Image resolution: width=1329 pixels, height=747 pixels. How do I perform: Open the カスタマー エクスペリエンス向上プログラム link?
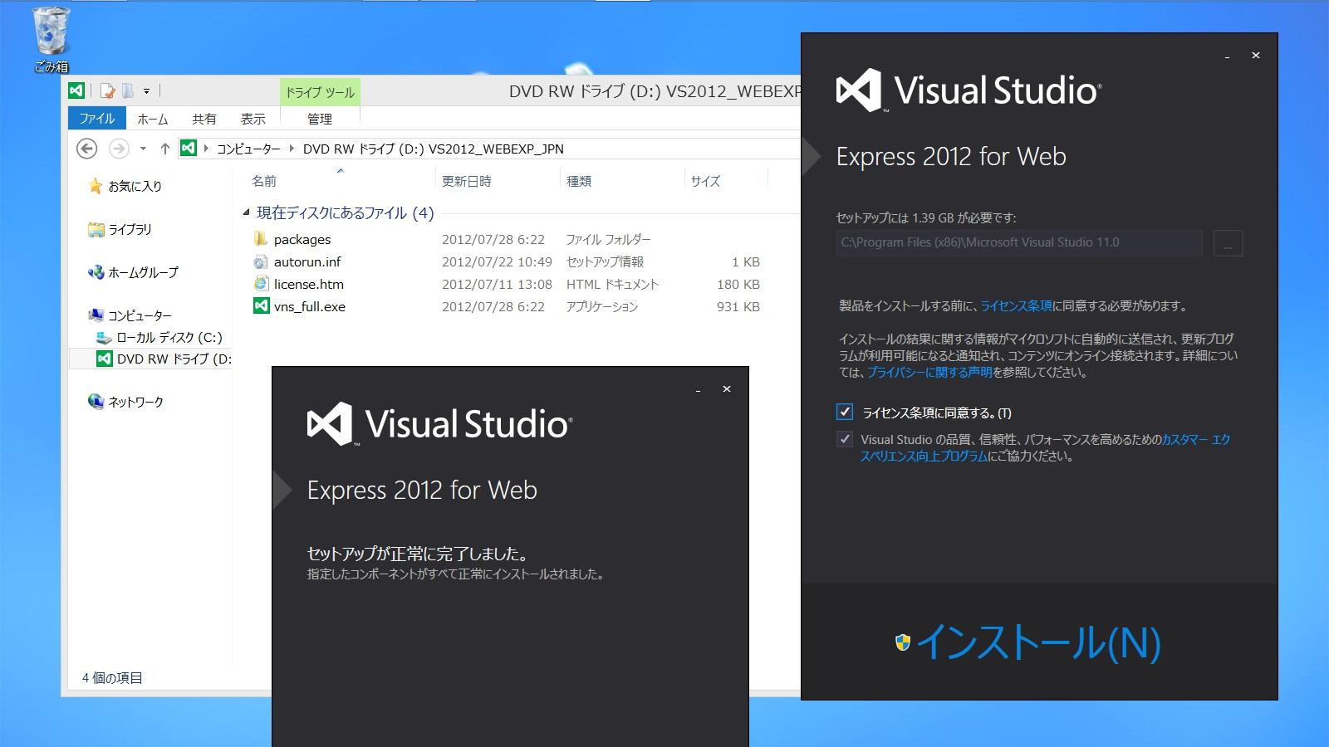click(x=1045, y=447)
